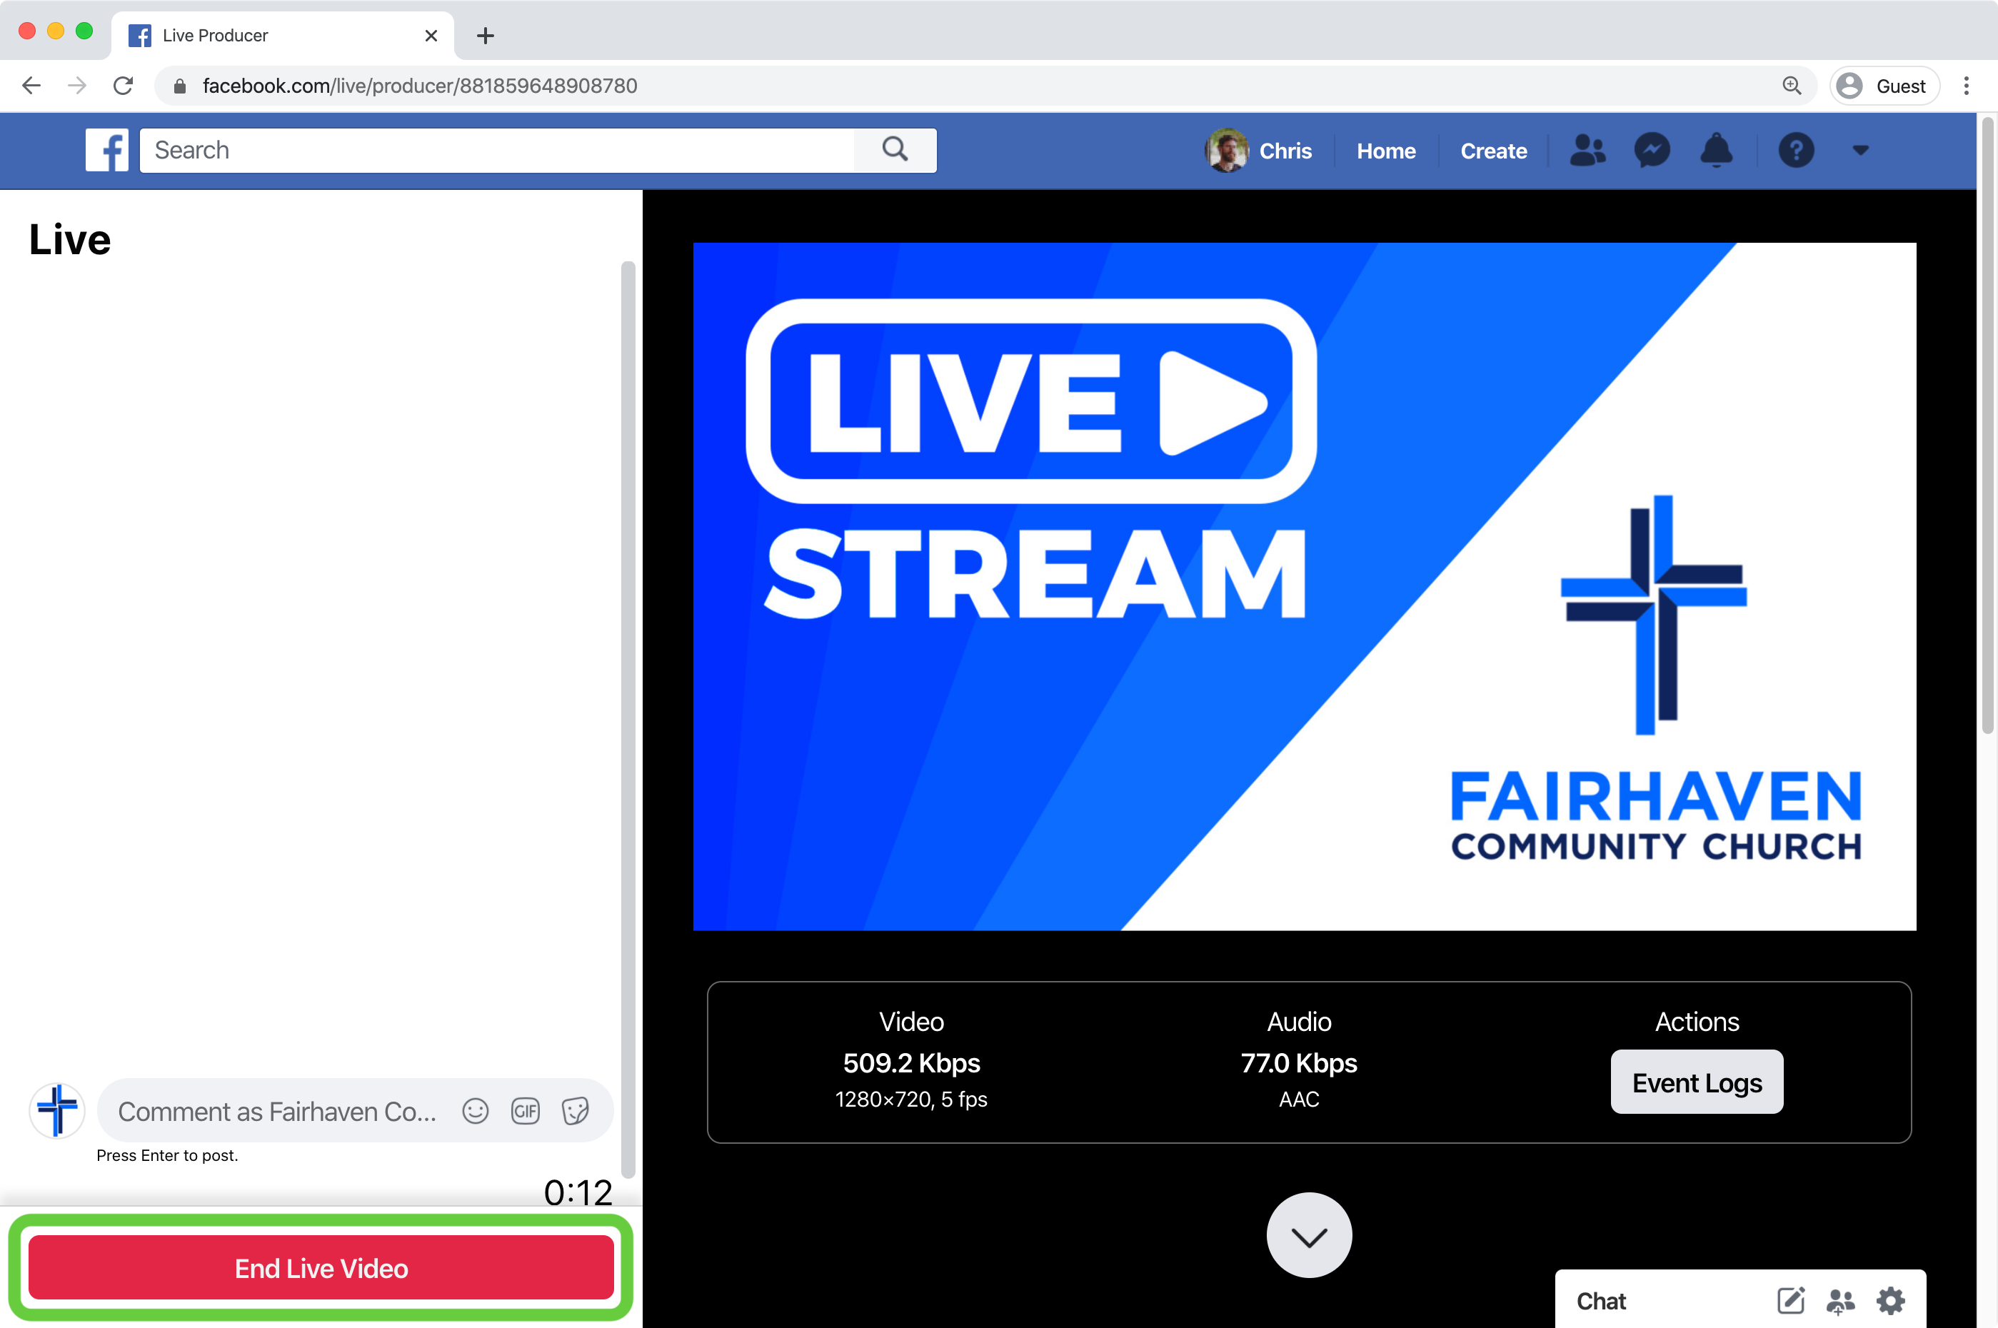
Task: Click the new message icon in Chat
Action: click(1790, 1300)
